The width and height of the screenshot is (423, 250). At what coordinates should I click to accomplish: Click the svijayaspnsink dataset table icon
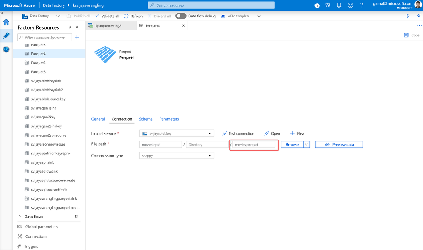26,162
